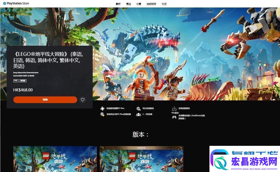The height and width of the screenshot is (172, 280).
Task: Click the DualSense vibration controller icon
Action: click(174, 117)
